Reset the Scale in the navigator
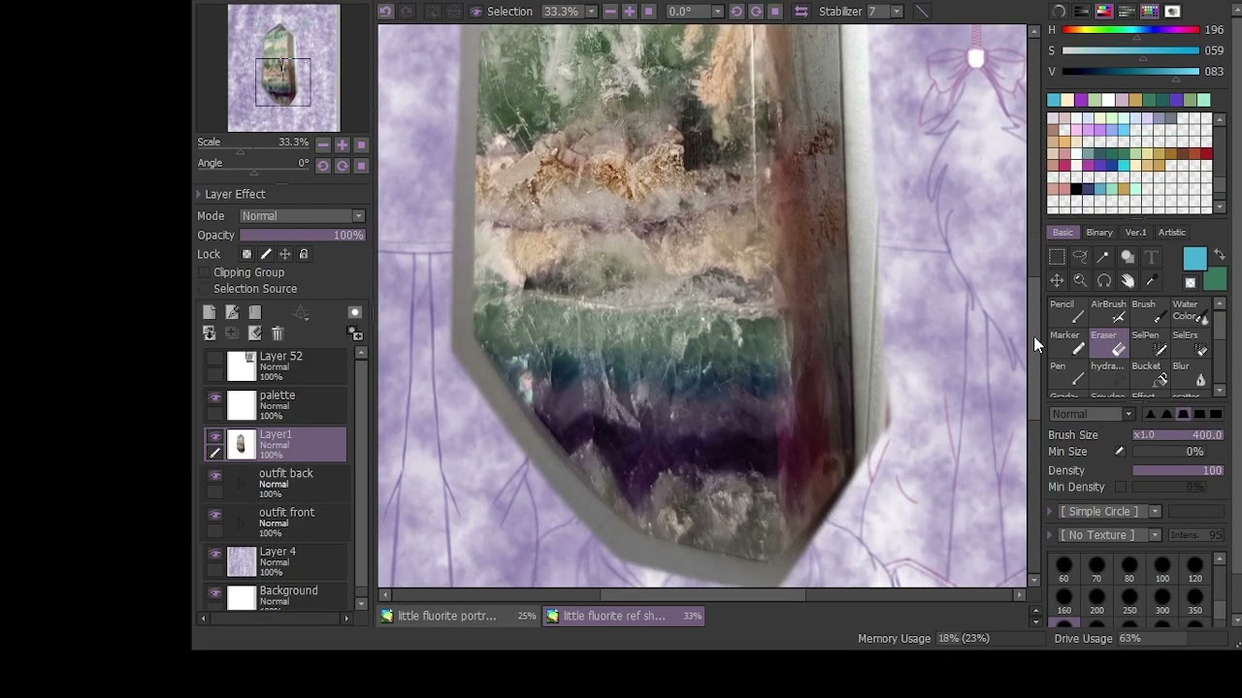The width and height of the screenshot is (1242, 698). click(361, 144)
